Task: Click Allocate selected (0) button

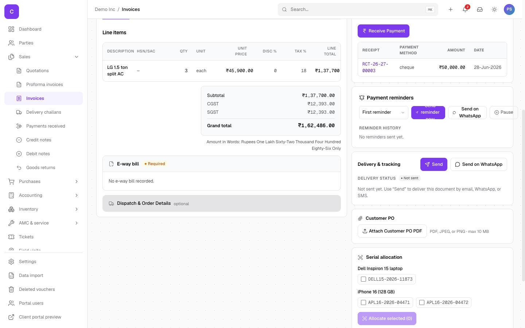Action: point(387,319)
